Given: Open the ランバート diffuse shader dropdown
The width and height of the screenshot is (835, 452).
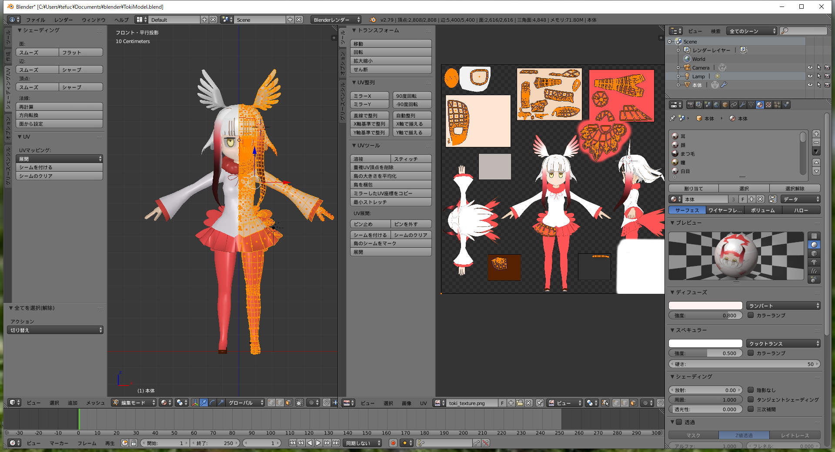Looking at the screenshot, I should point(783,306).
